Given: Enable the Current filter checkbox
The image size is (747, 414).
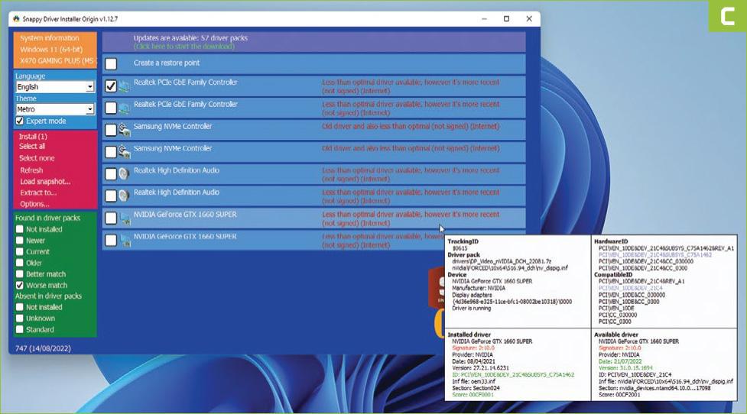Looking at the screenshot, I should [20, 251].
